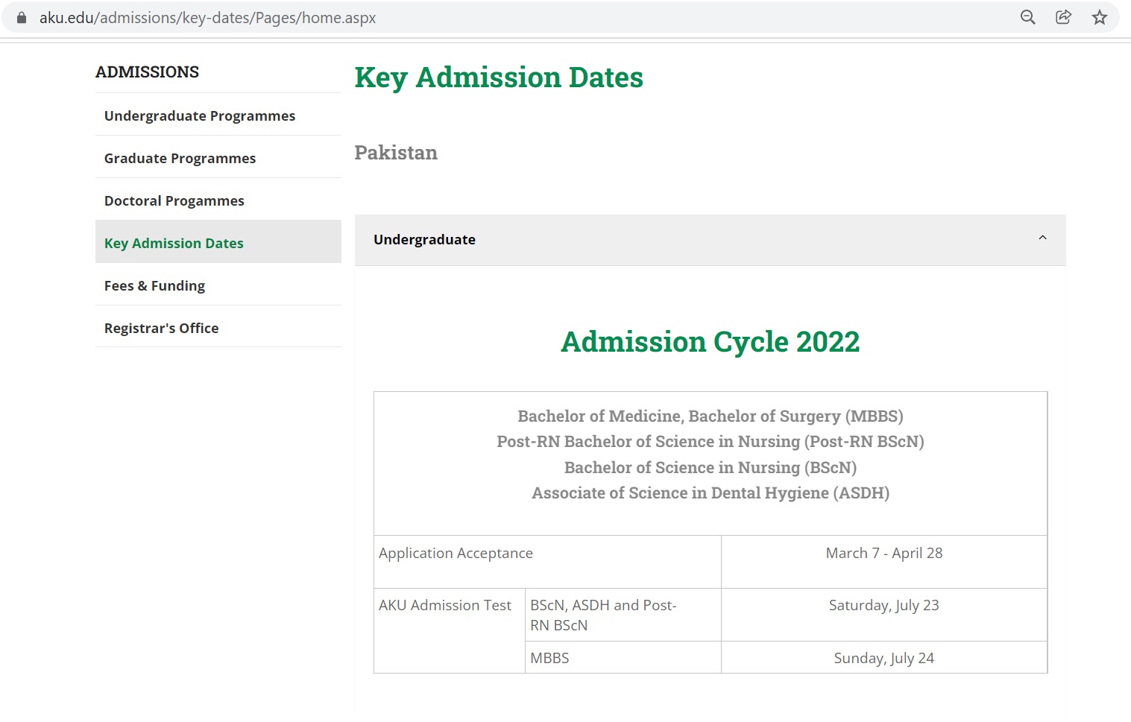Click the MBBS row in the table

(549, 657)
